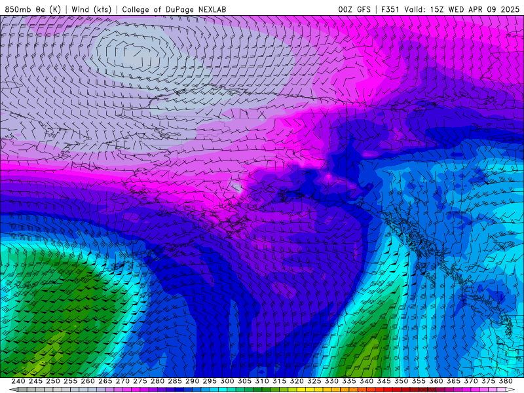Image resolution: width=524 pixels, height=393 pixels.
Task: Click the 365 color scale value
Action: pyautogui.click(x=453, y=381)
